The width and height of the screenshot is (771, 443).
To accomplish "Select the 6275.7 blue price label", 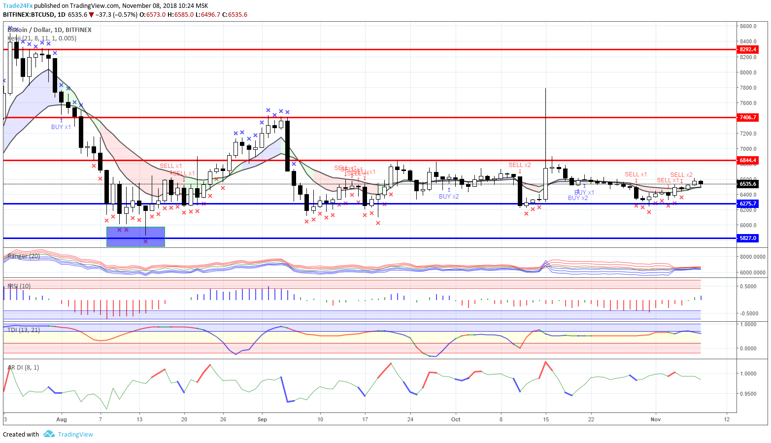I will pyautogui.click(x=748, y=204).
